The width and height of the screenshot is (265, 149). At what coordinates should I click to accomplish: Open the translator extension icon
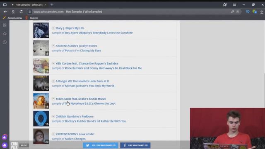click(x=255, y=12)
